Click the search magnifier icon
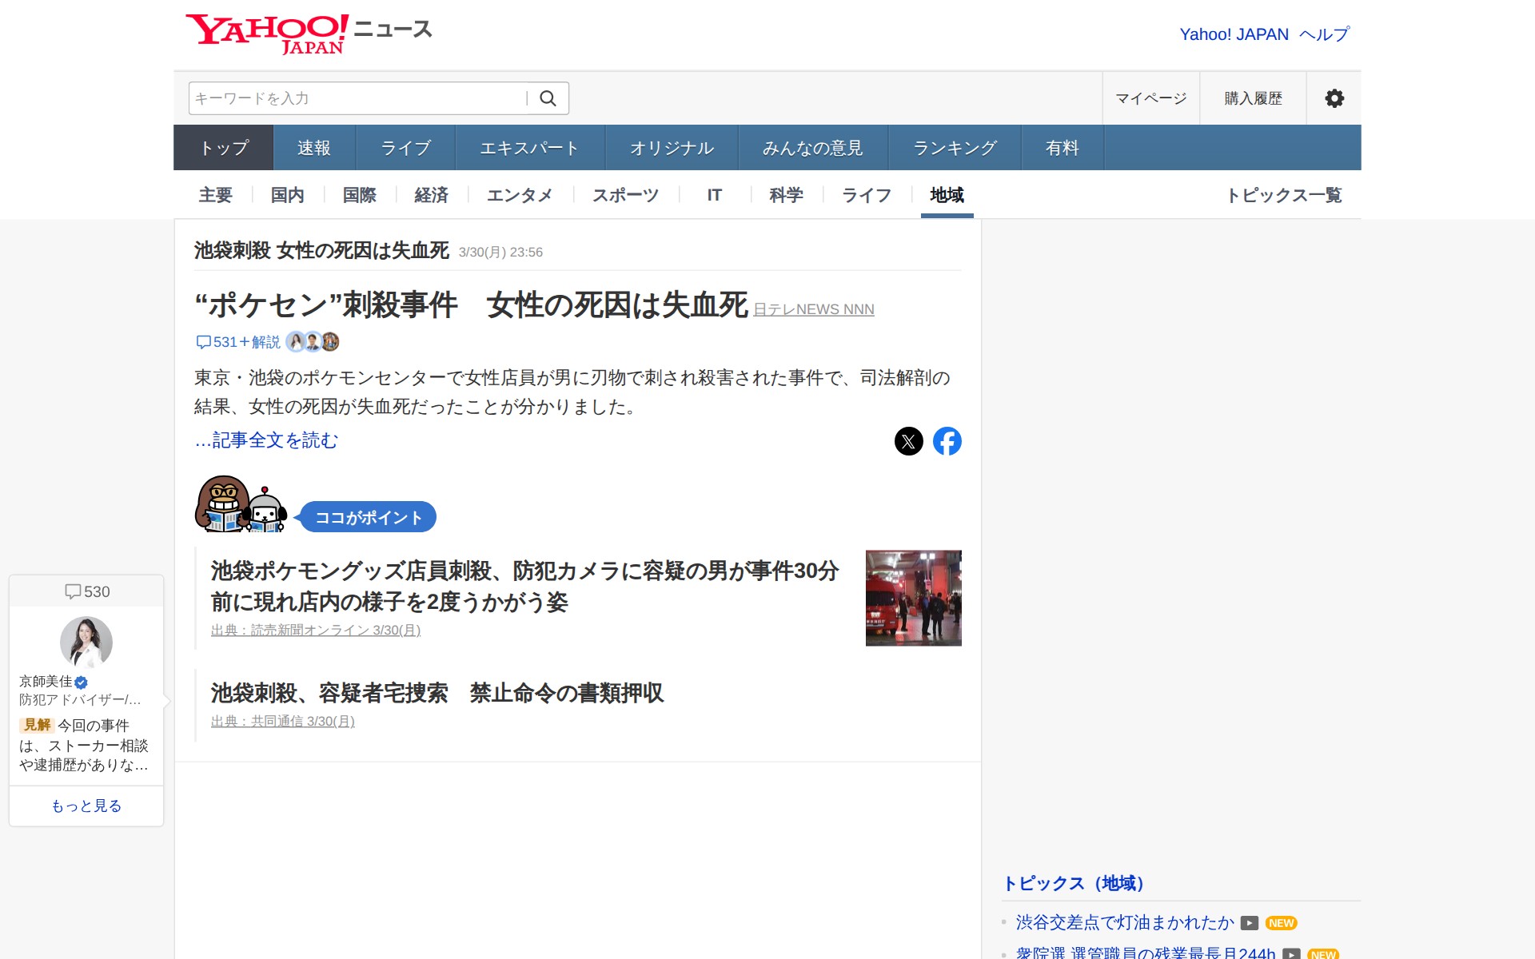This screenshot has width=1535, height=959. tap(548, 97)
